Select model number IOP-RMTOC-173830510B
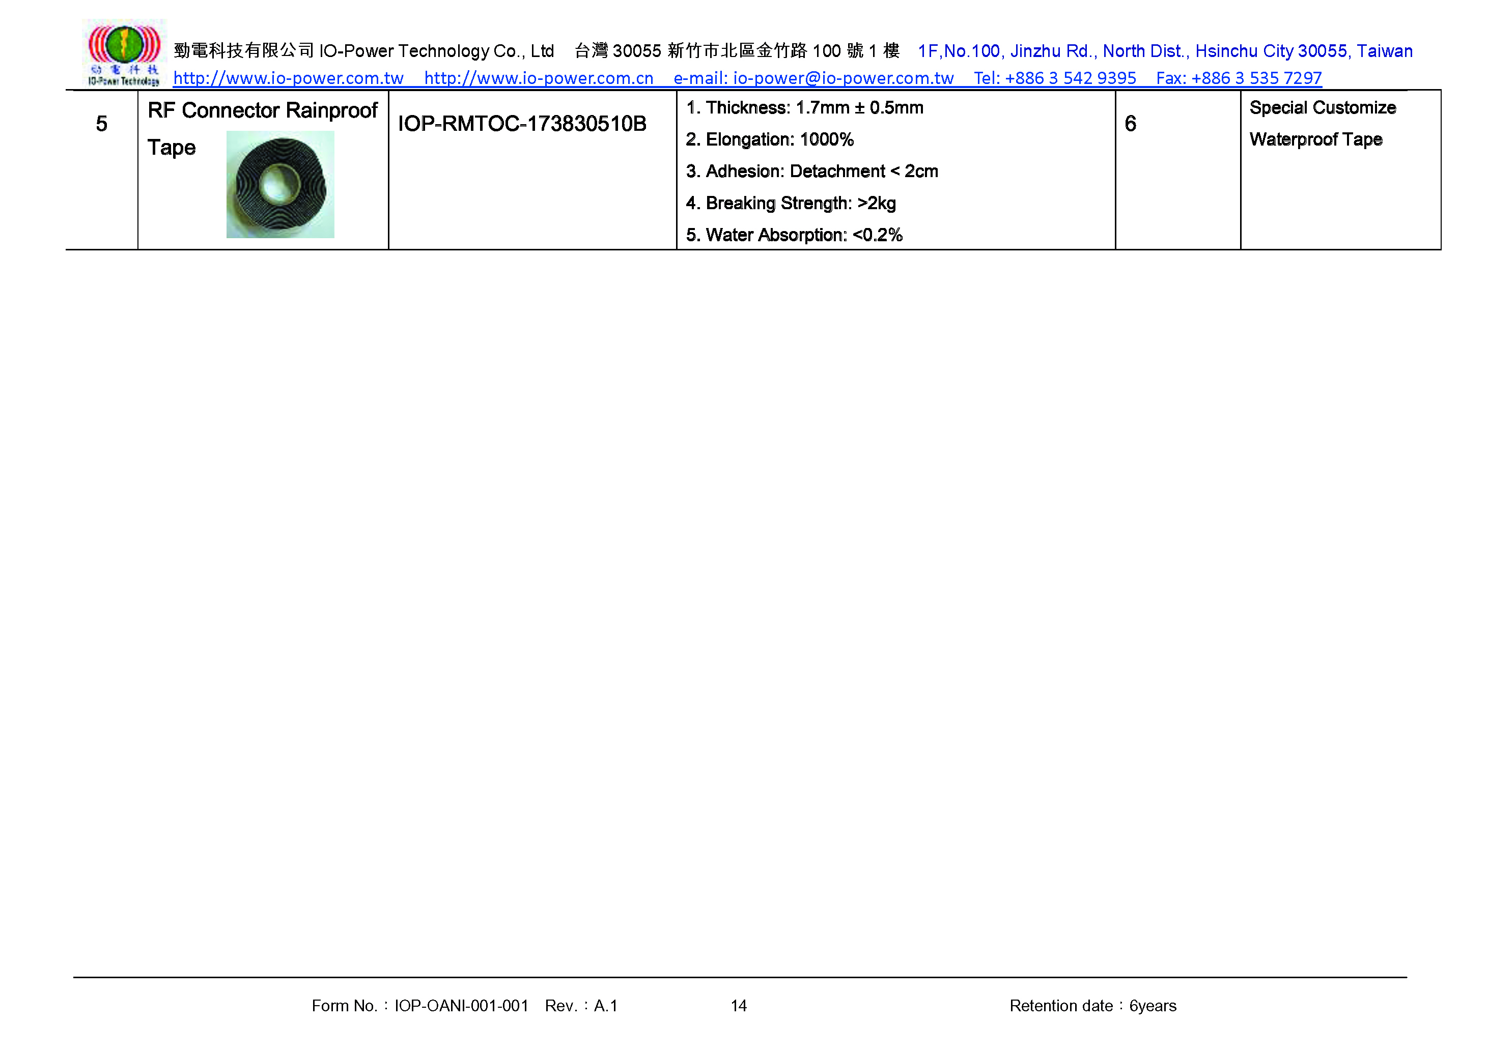The height and width of the screenshot is (1052, 1488). [522, 124]
